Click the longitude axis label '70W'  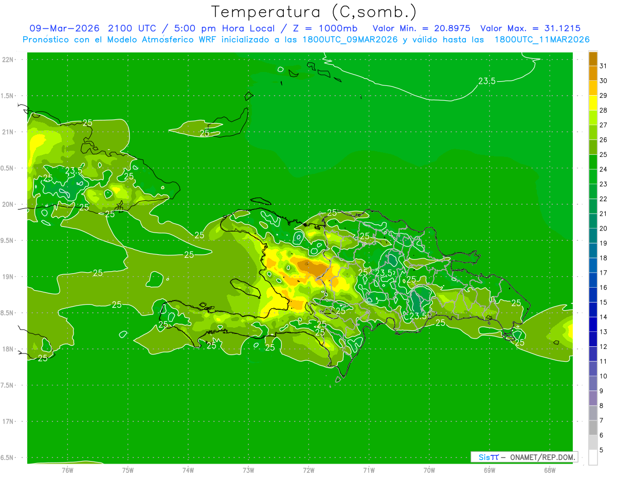[x=429, y=470]
